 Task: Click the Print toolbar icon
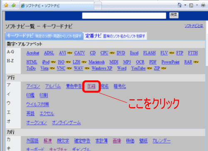(203, 5)
